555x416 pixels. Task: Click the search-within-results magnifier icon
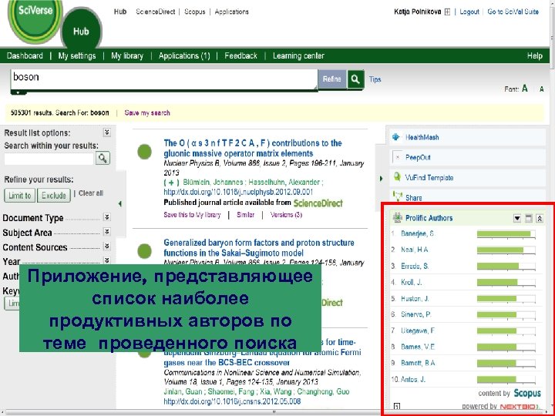click(103, 158)
